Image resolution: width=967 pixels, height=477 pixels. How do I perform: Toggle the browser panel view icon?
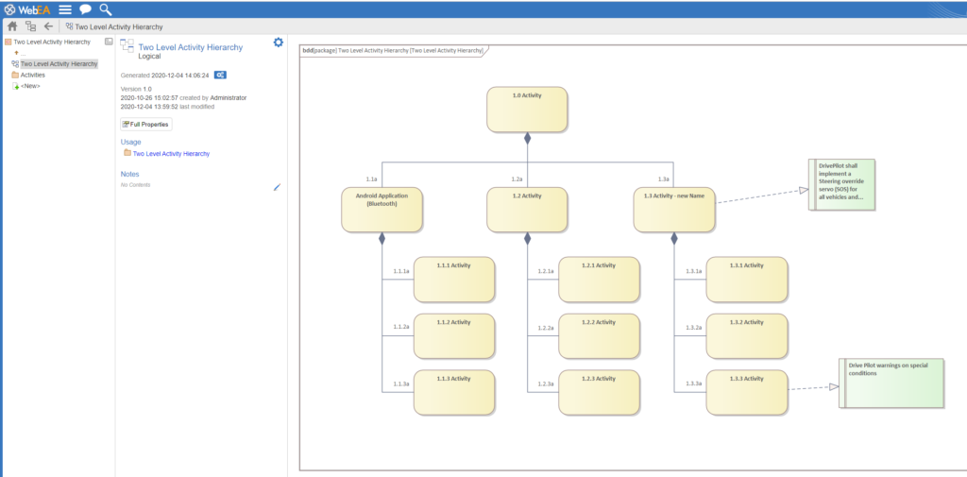(x=109, y=42)
